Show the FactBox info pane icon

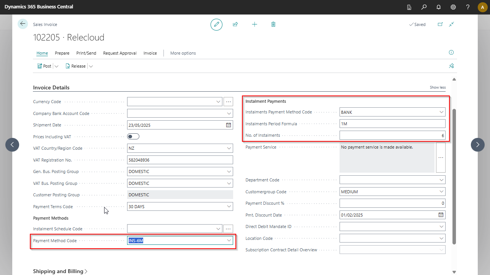[451, 53]
